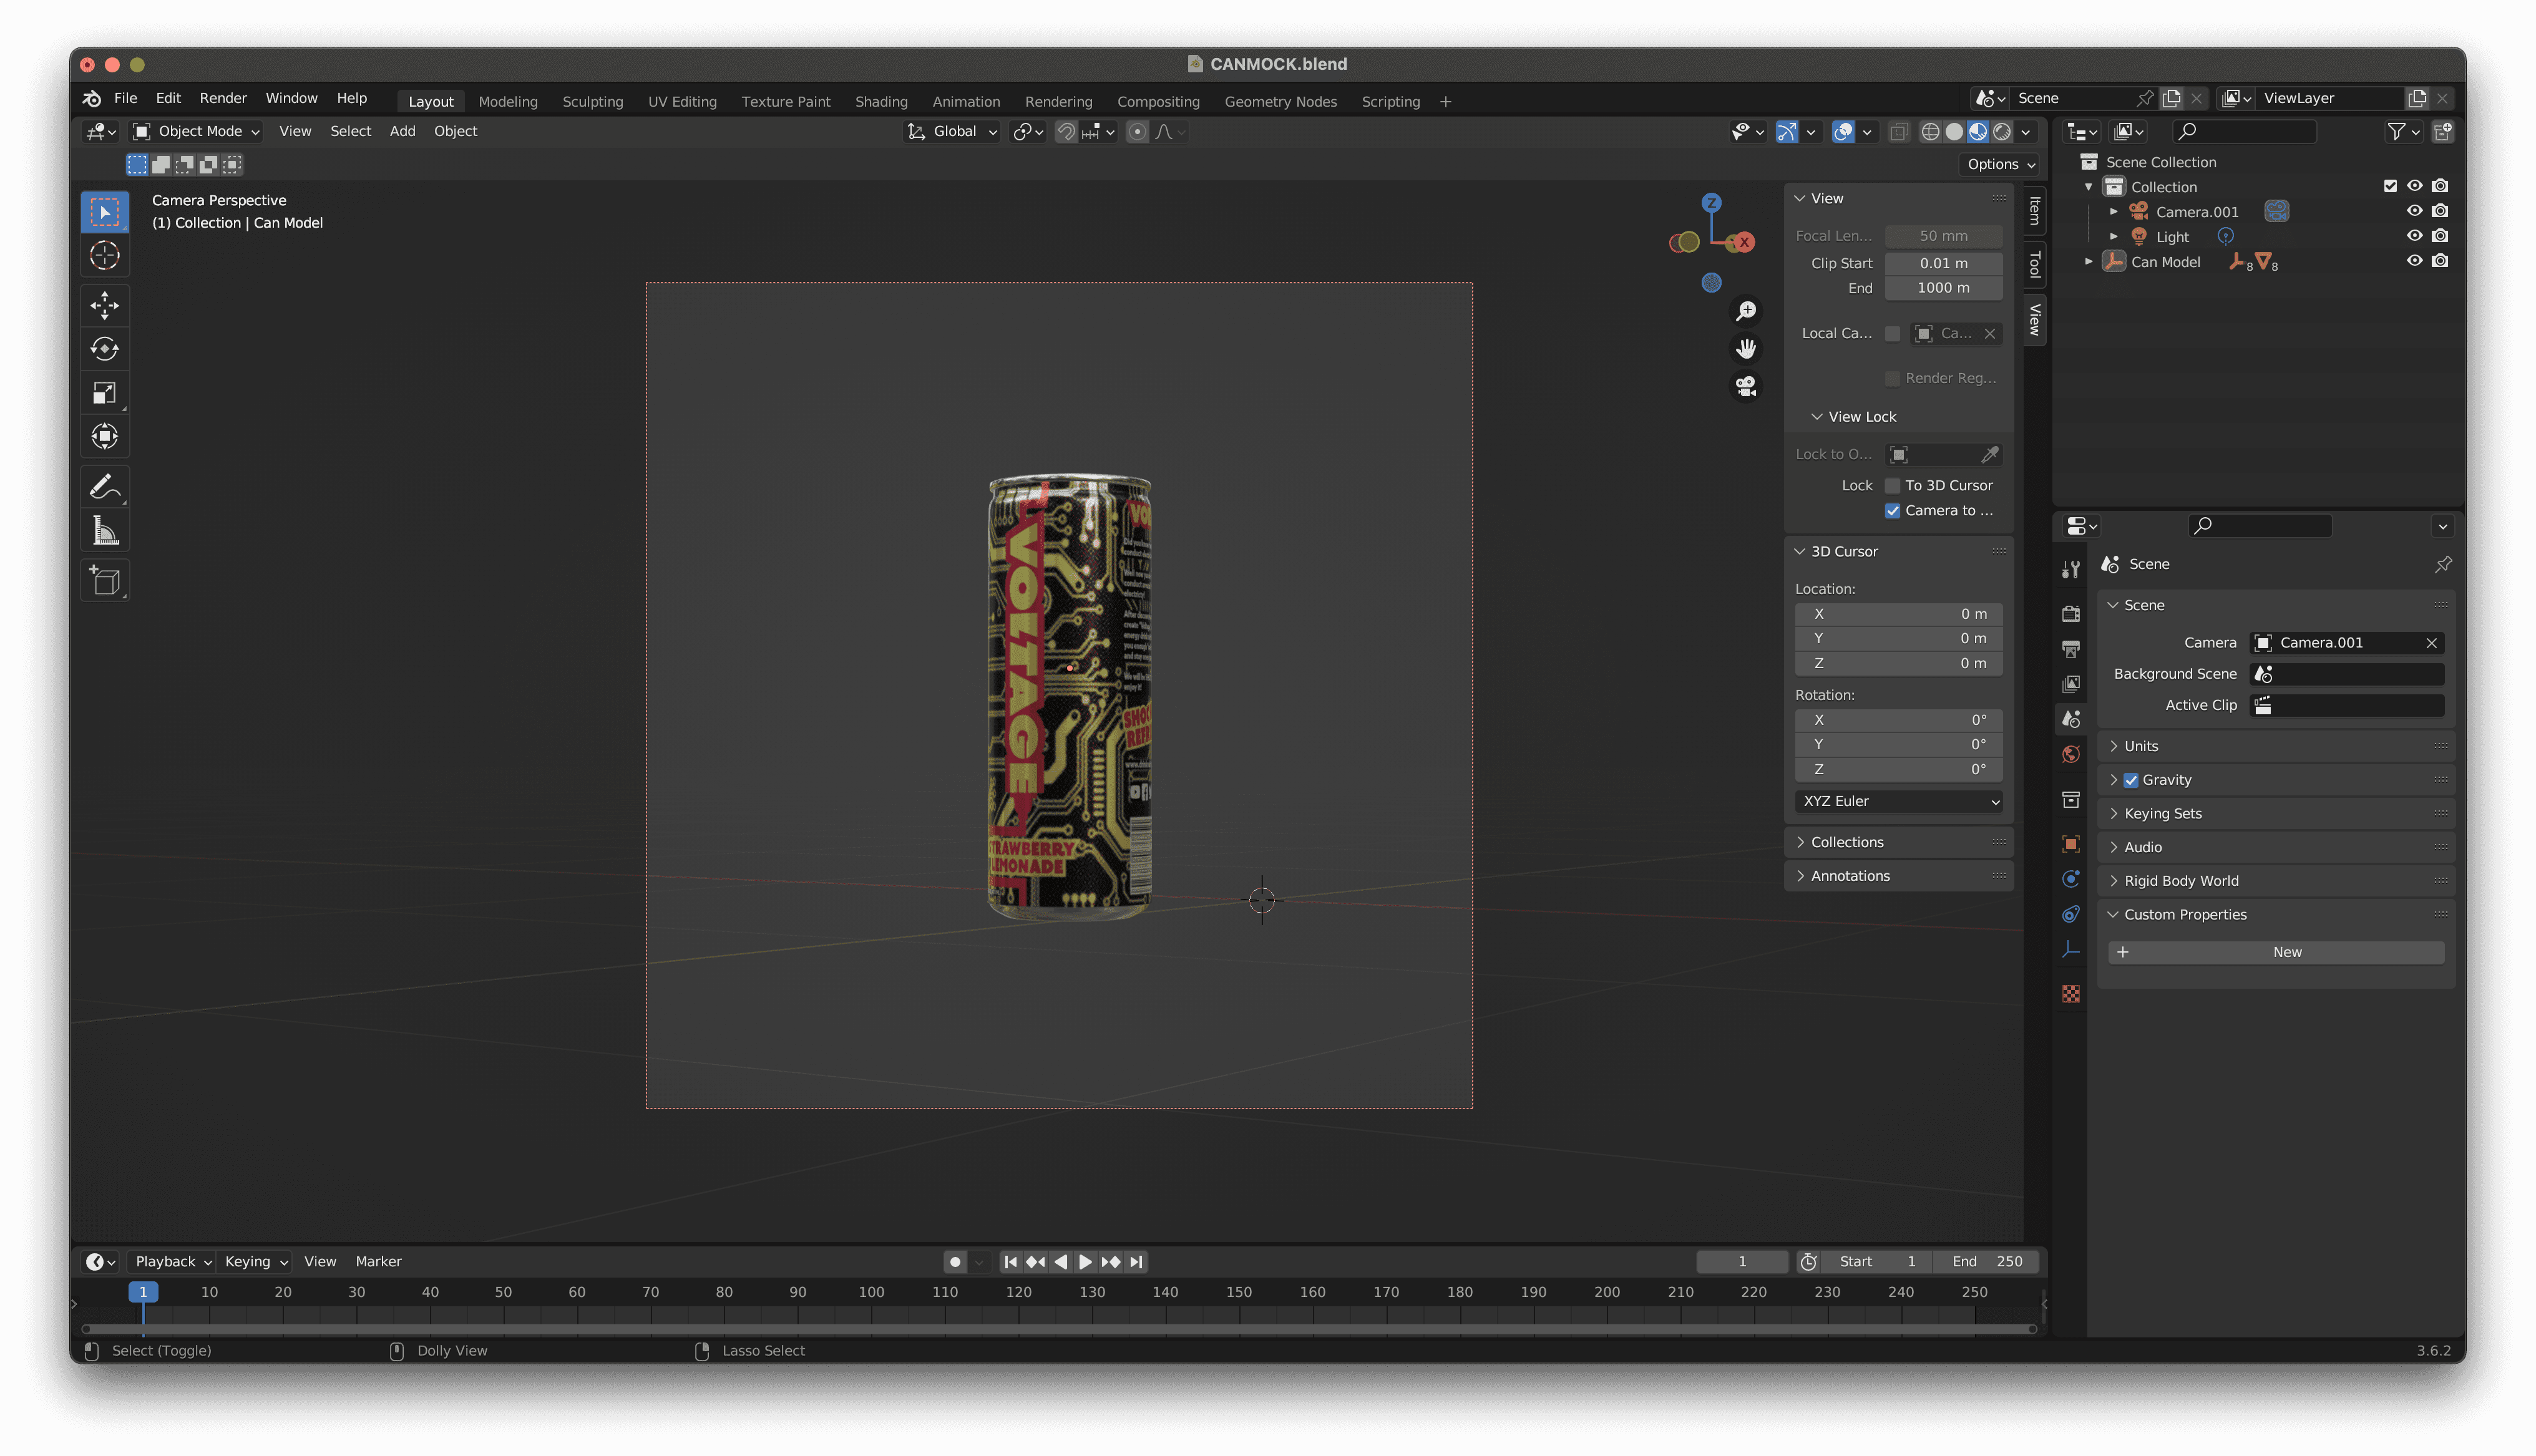The height and width of the screenshot is (1456, 2536).
Task: Expand the Units panel
Action: 2141,746
